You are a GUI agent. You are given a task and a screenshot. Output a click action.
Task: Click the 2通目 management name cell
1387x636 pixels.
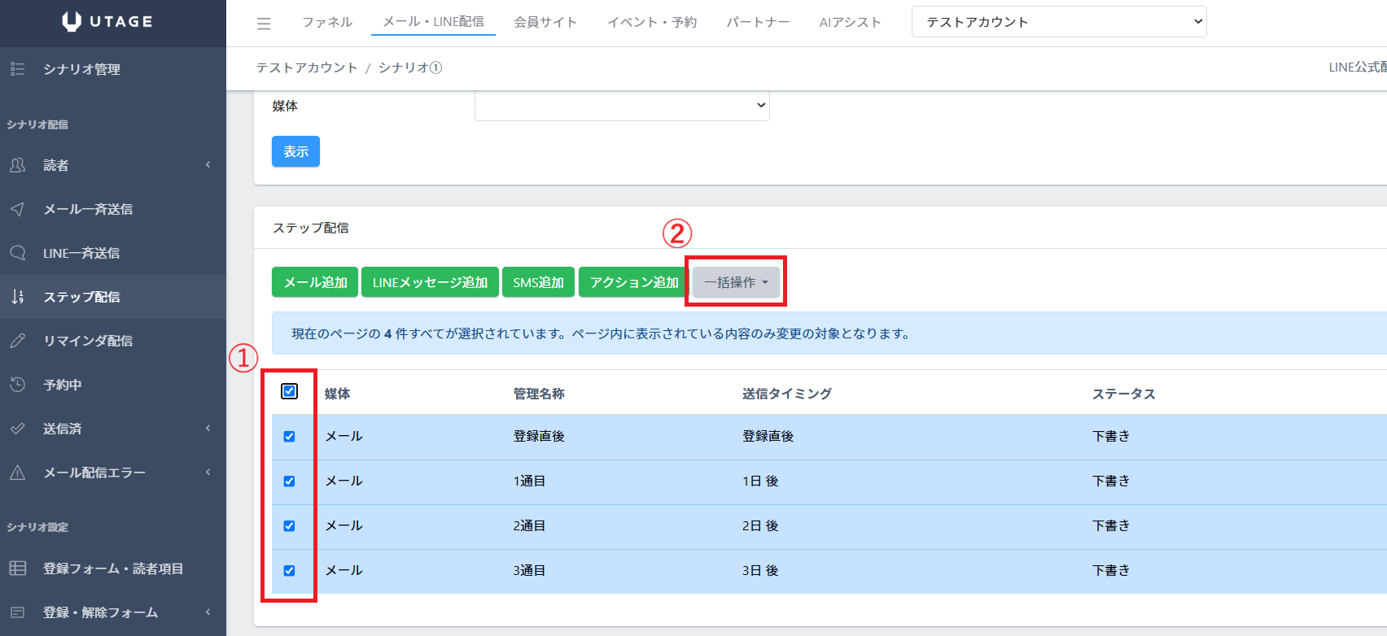[x=529, y=526]
